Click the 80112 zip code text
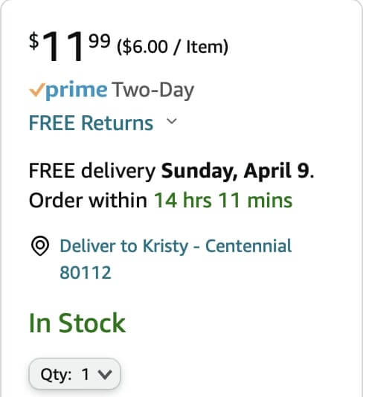Screen dimensions: 369x397 click(x=86, y=273)
